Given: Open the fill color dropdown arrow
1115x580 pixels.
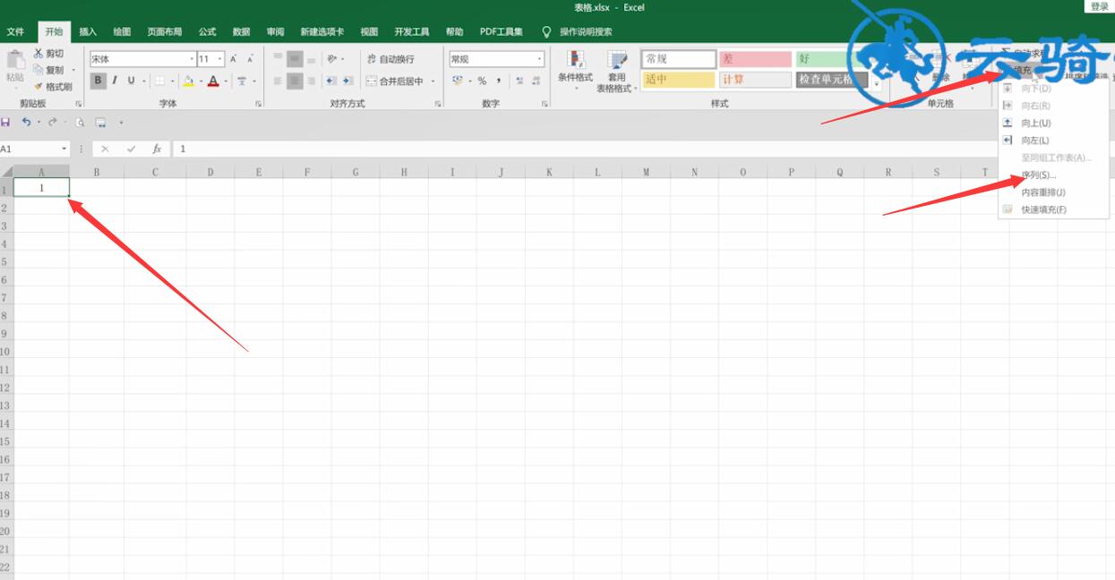Looking at the screenshot, I should click(201, 81).
